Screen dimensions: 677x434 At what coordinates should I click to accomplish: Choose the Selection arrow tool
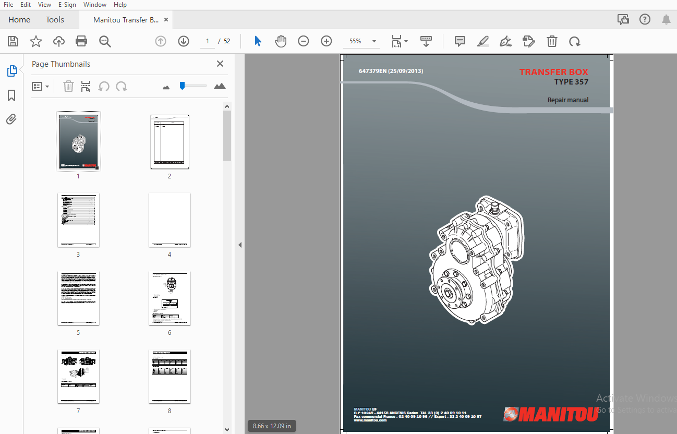(x=258, y=41)
